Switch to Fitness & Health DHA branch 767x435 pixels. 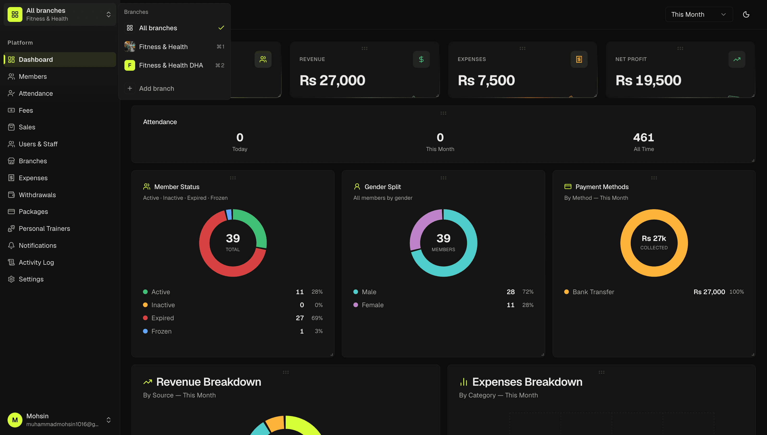click(175, 65)
